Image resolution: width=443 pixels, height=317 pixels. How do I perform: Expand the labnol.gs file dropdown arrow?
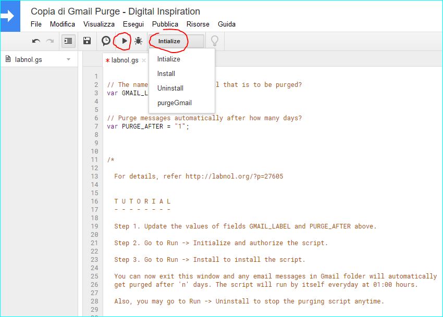coord(68,59)
